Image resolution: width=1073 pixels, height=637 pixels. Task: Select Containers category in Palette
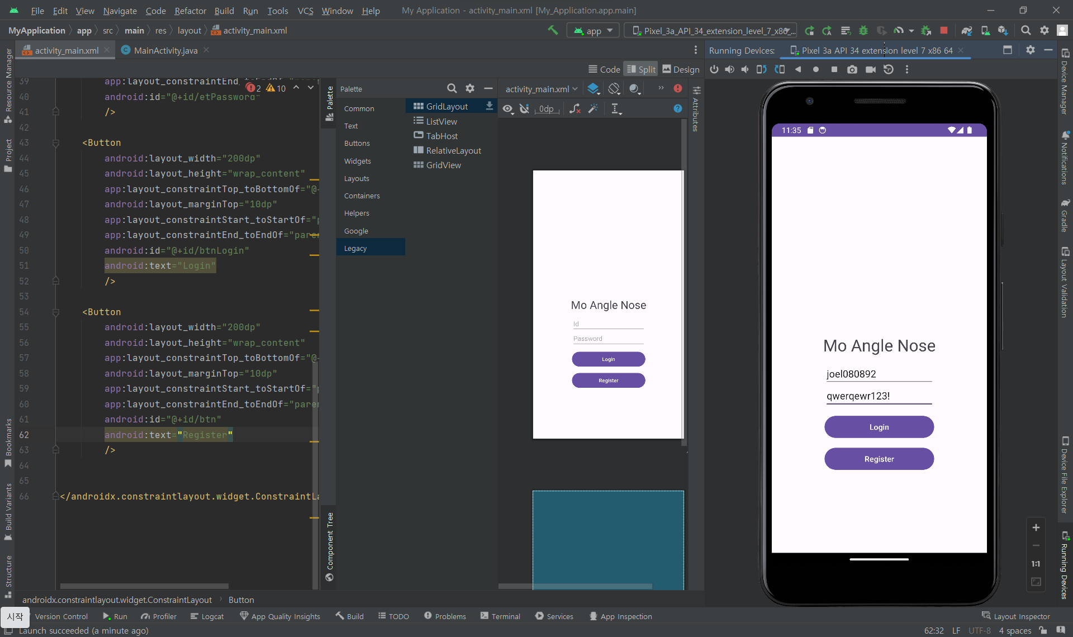coord(362,196)
